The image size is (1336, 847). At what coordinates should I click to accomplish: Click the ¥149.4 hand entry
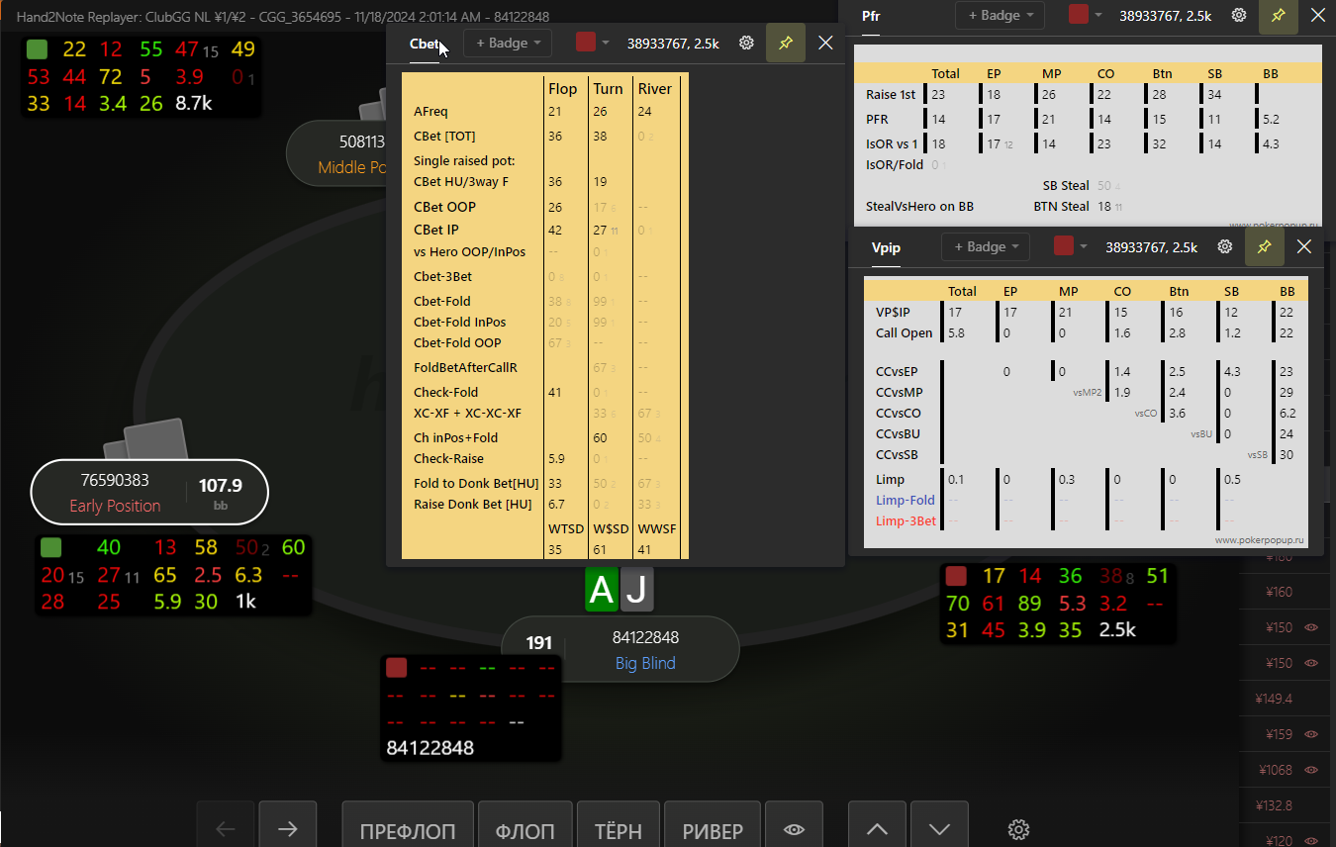pos(1274,699)
